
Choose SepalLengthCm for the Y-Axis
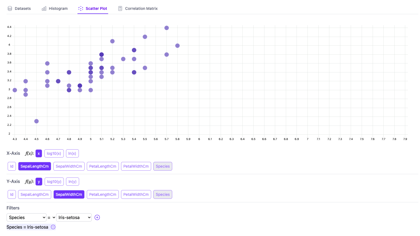[34, 194]
